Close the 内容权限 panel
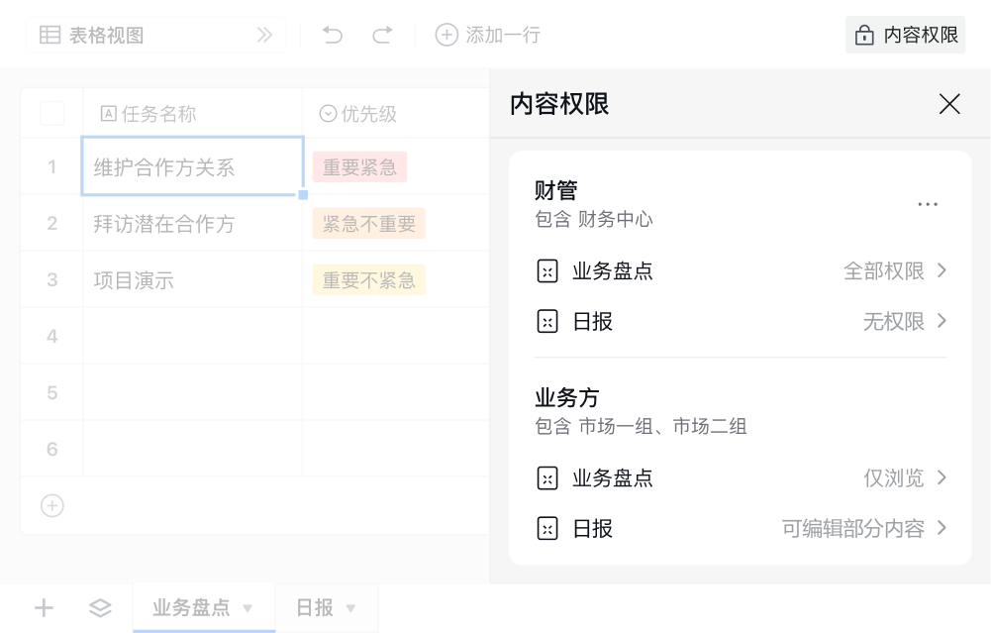Viewport: 991px width, 633px height. pyautogui.click(x=949, y=104)
